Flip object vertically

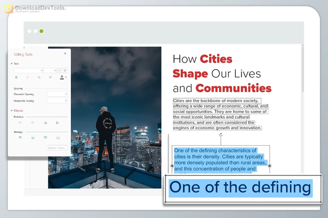(x=58, y=123)
